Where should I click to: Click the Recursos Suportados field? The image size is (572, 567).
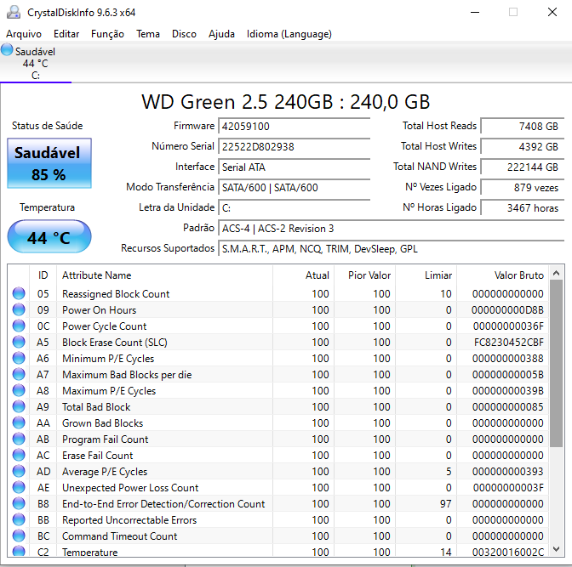391,248
